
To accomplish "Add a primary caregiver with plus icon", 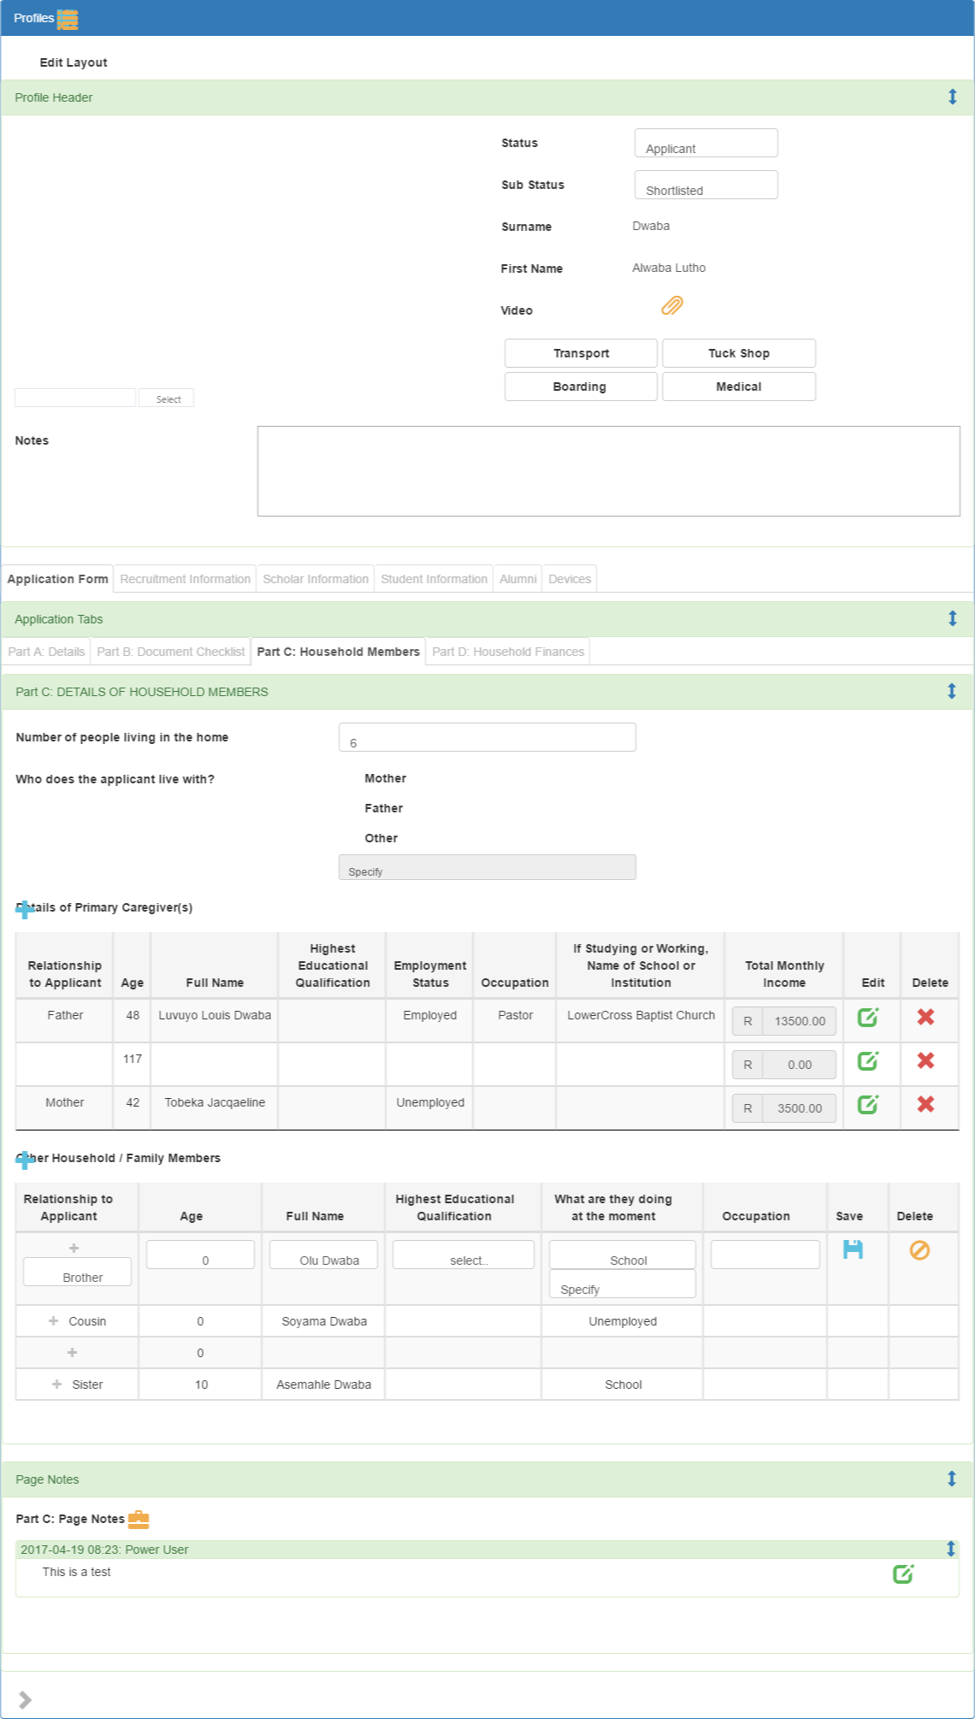I will point(25,909).
